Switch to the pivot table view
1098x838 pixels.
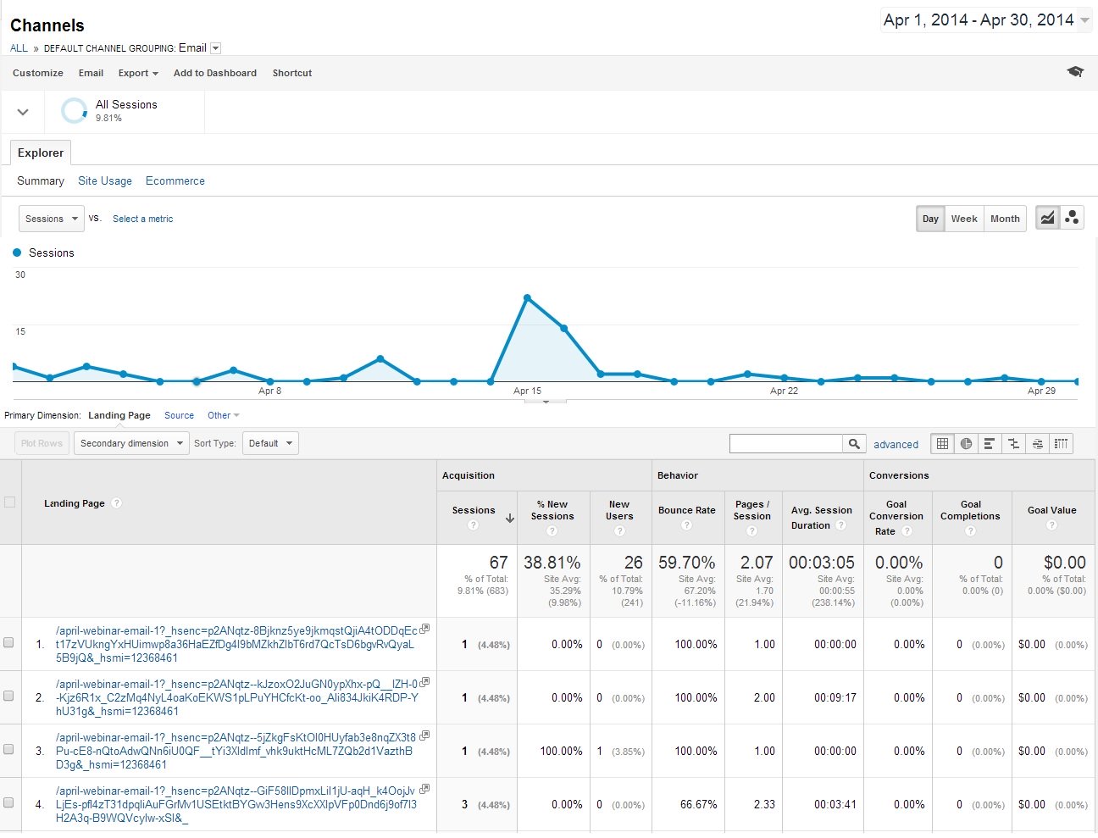click(1061, 443)
